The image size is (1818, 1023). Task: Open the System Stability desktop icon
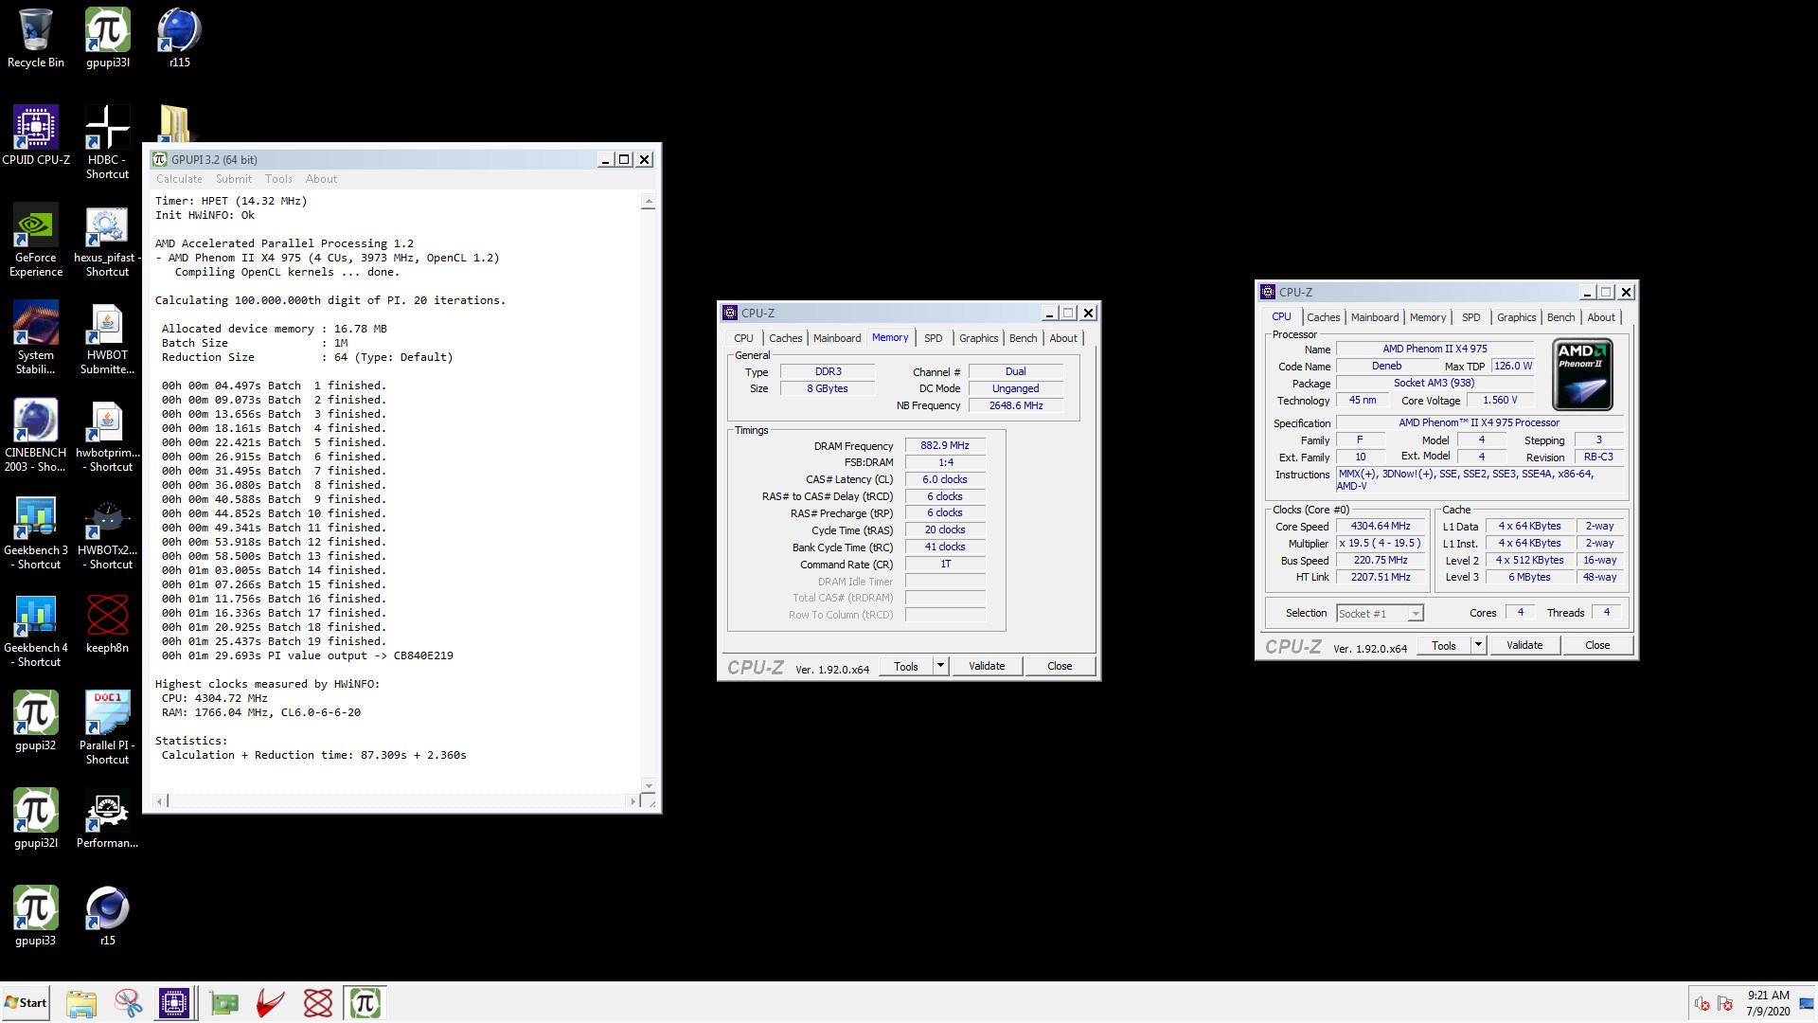coord(36,337)
